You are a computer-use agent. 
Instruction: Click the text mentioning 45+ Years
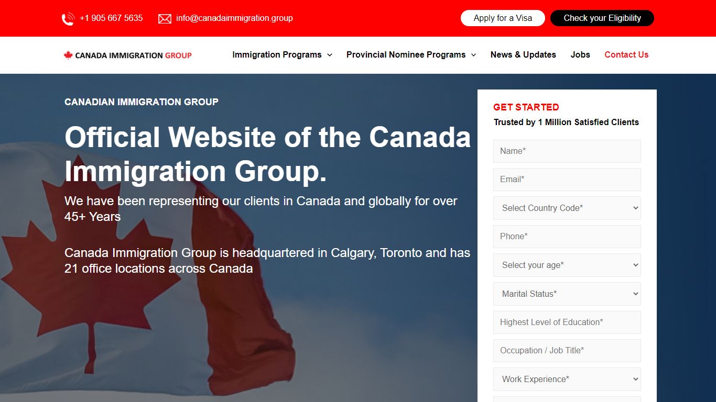tap(261, 209)
